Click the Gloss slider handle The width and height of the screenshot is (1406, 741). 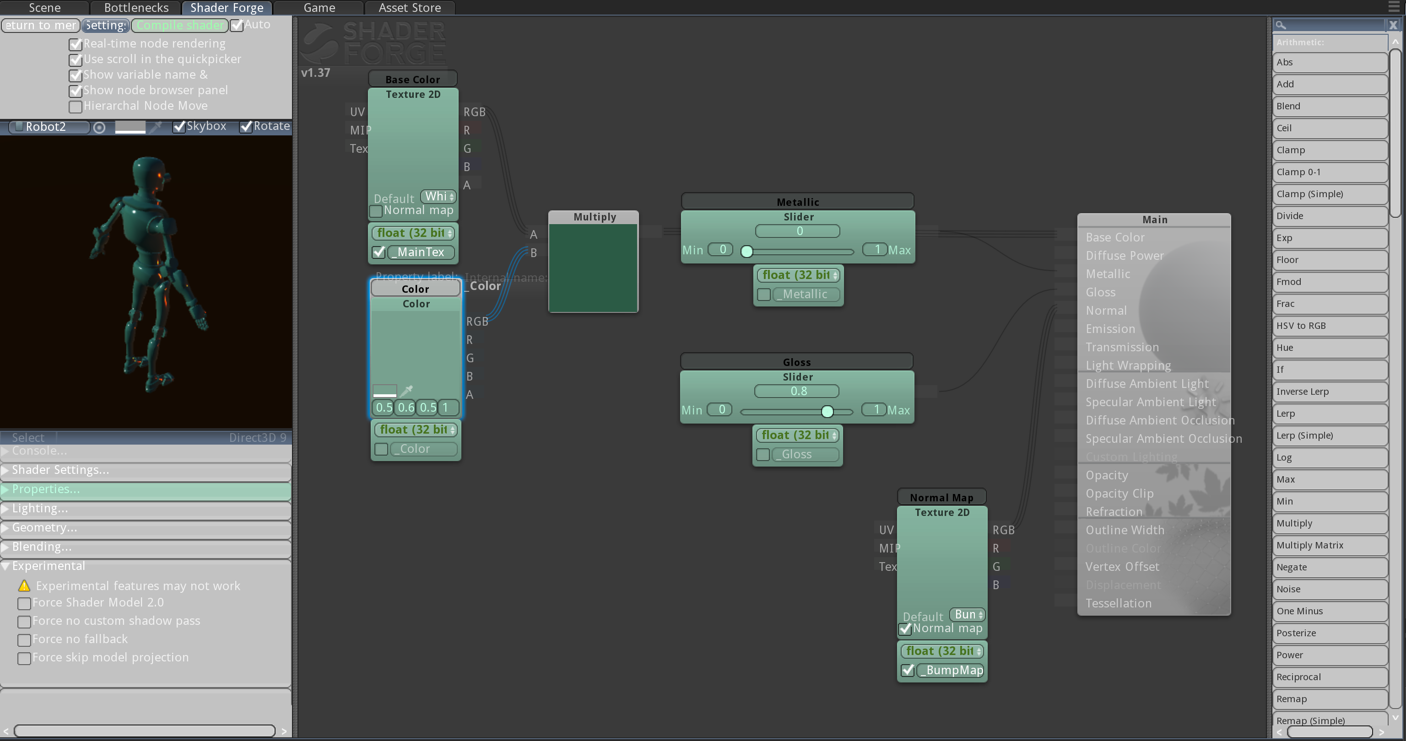click(827, 411)
